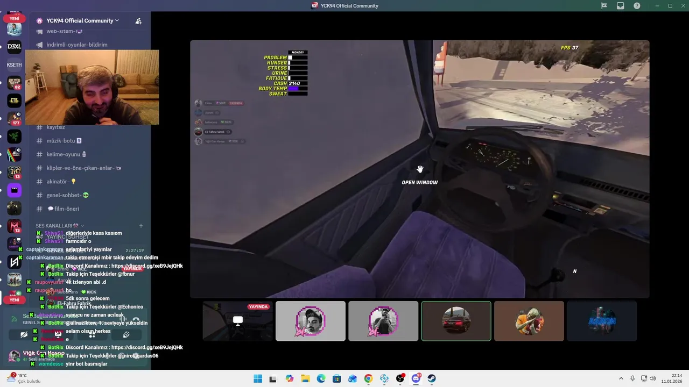
Task: Open OBS Studio from the taskbar
Action: click(400, 378)
